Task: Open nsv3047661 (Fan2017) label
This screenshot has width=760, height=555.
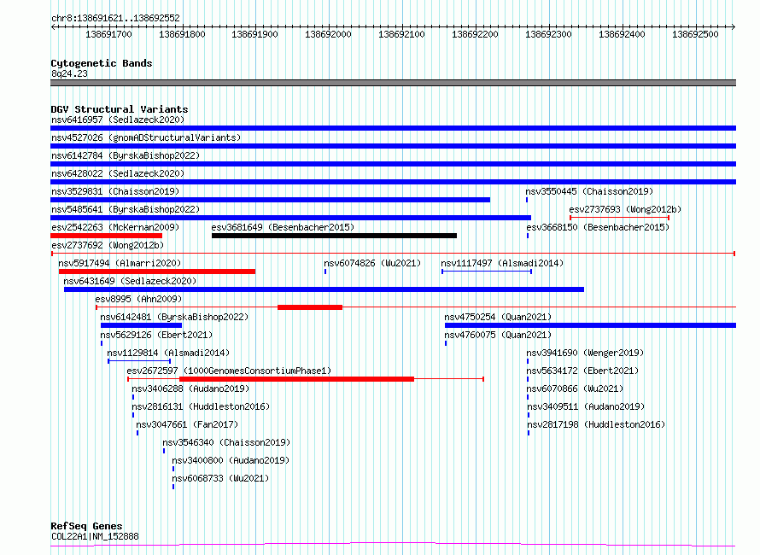Action: 187,424
